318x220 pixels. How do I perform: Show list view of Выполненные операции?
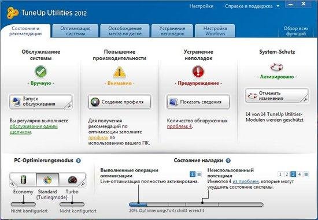pyautogui.click(x=199, y=174)
